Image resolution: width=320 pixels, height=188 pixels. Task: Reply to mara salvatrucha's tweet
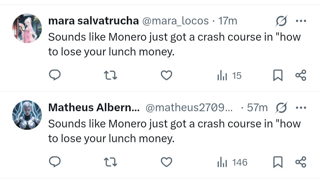coord(55,76)
